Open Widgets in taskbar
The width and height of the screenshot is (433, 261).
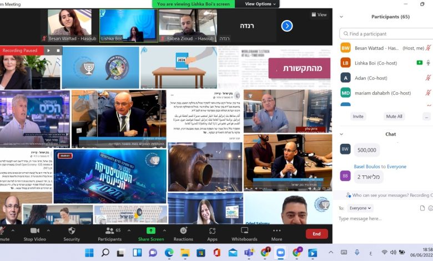coord(137,253)
